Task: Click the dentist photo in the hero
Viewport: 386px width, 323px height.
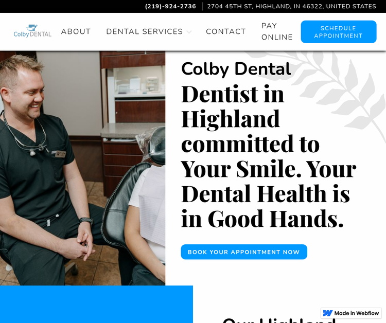Action: pyautogui.click(x=82, y=168)
